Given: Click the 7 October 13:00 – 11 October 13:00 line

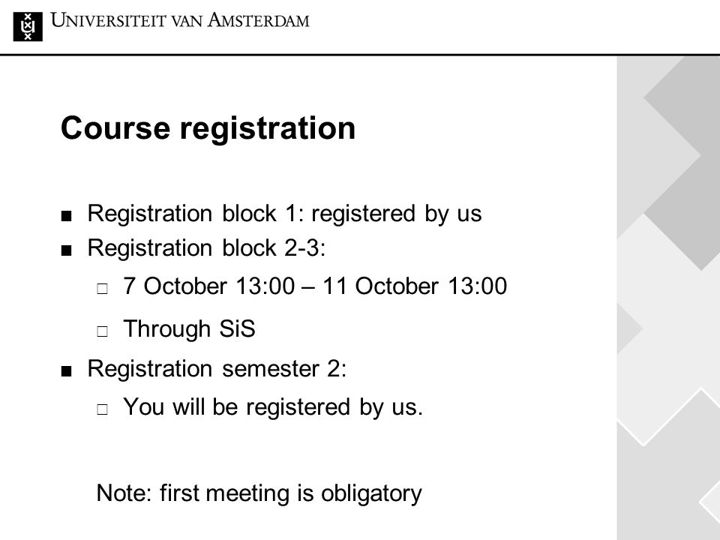Looking at the screenshot, I should (x=315, y=286).
